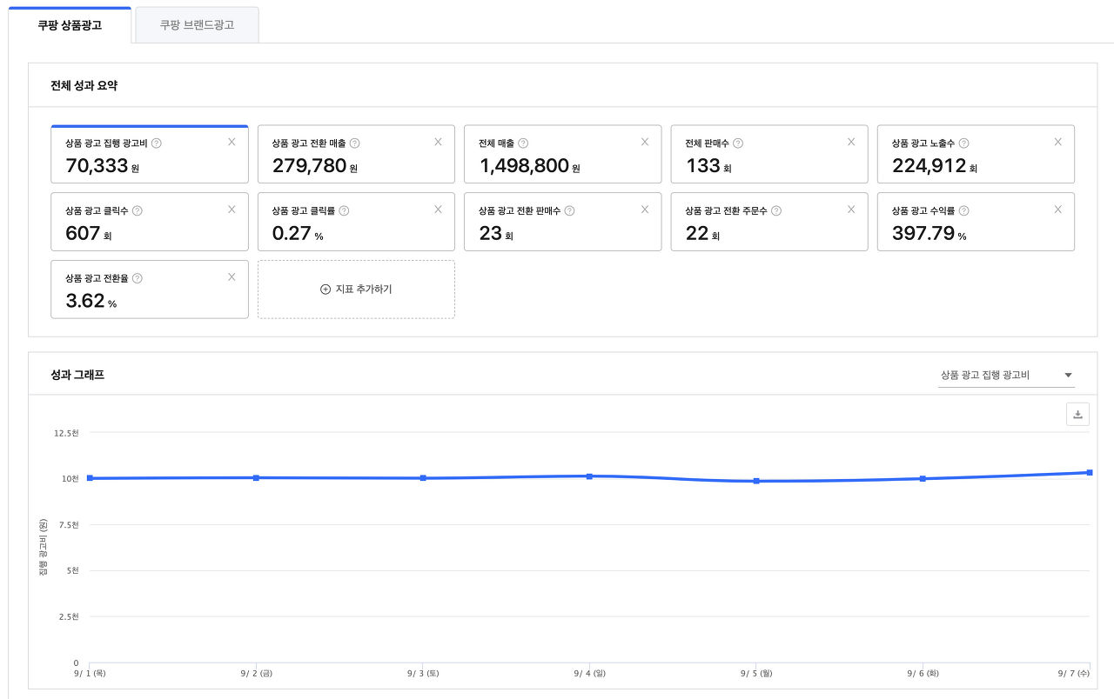The image size is (1114, 699).
Task: Click help icon beside 상품 광고 전환율
Action: [x=138, y=278]
